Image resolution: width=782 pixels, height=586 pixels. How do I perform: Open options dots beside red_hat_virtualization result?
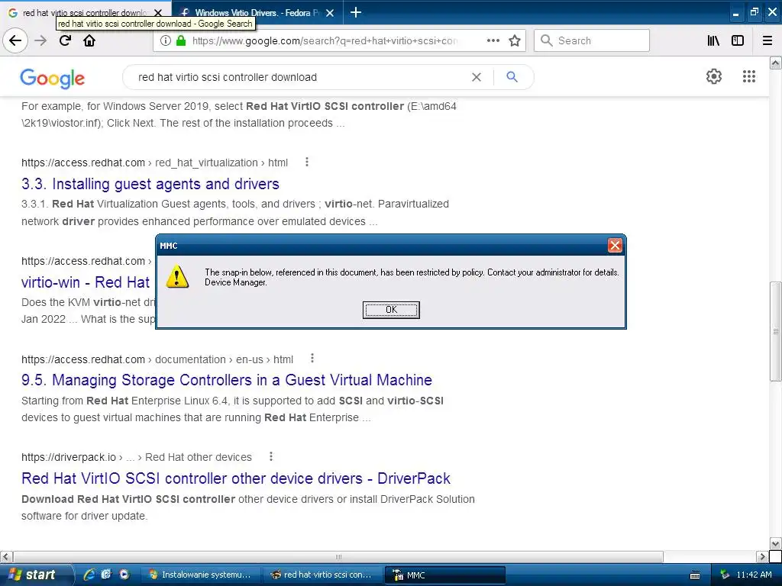point(307,162)
